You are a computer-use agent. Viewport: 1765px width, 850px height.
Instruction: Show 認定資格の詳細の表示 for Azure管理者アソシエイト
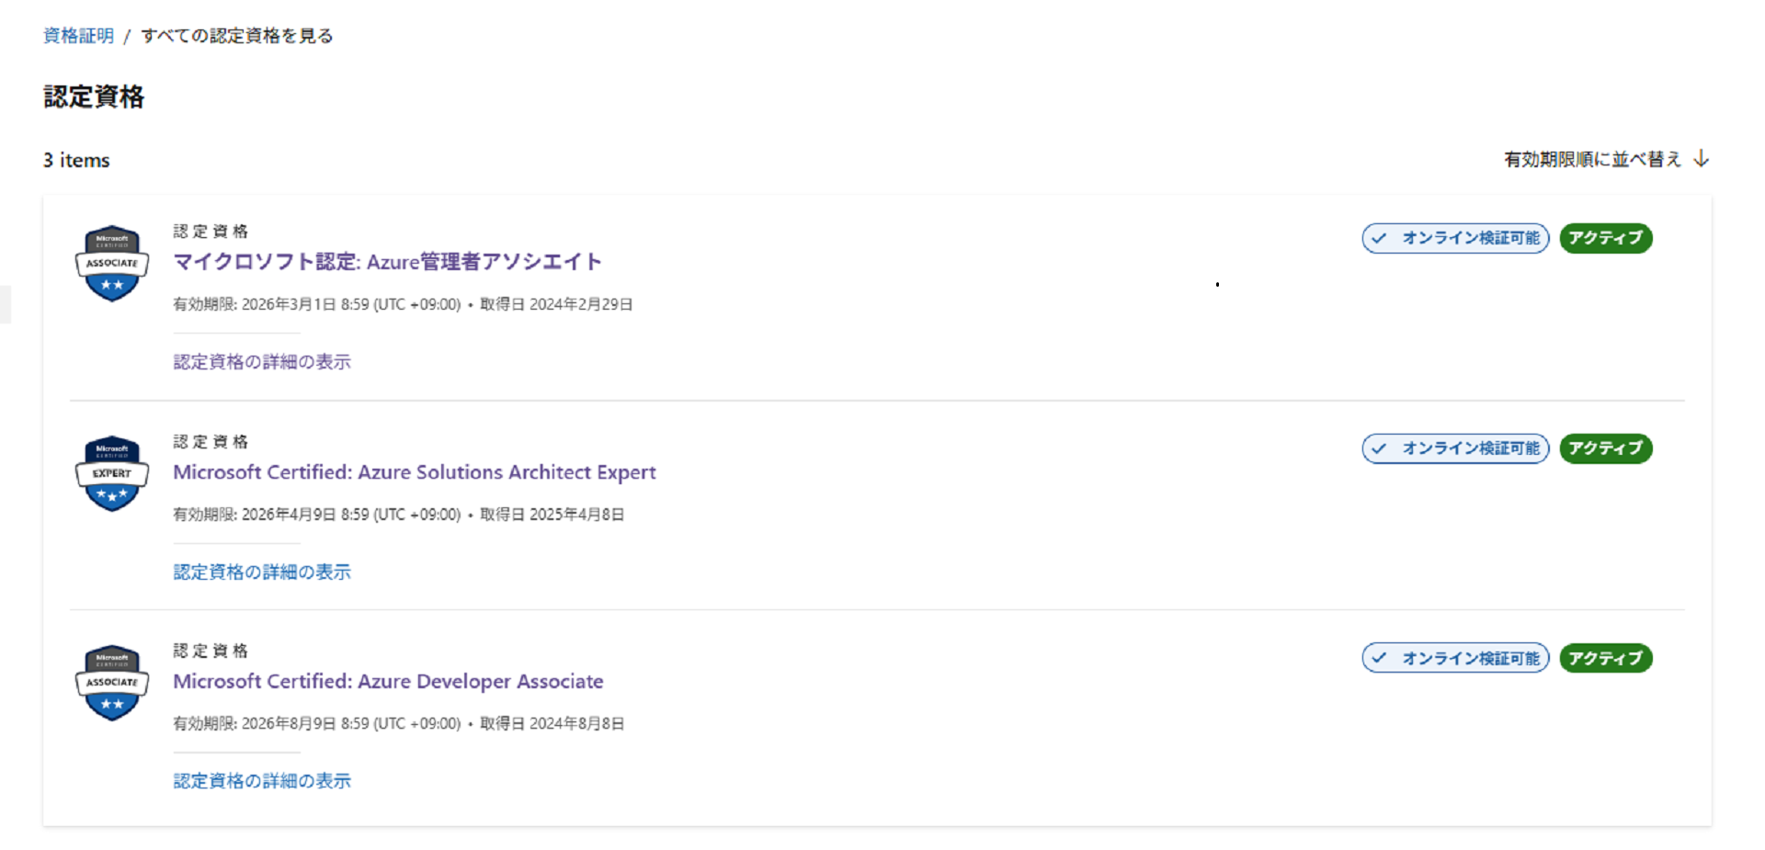pyautogui.click(x=262, y=362)
